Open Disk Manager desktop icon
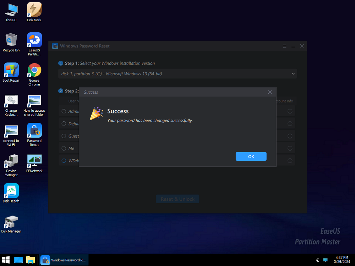Screen dimensions: 355x266 11,221
